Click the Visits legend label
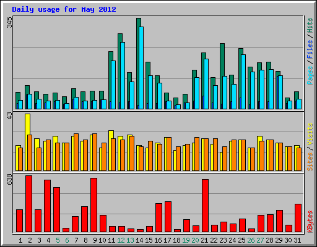This screenshot has width=317, height=247. point(310,135)
